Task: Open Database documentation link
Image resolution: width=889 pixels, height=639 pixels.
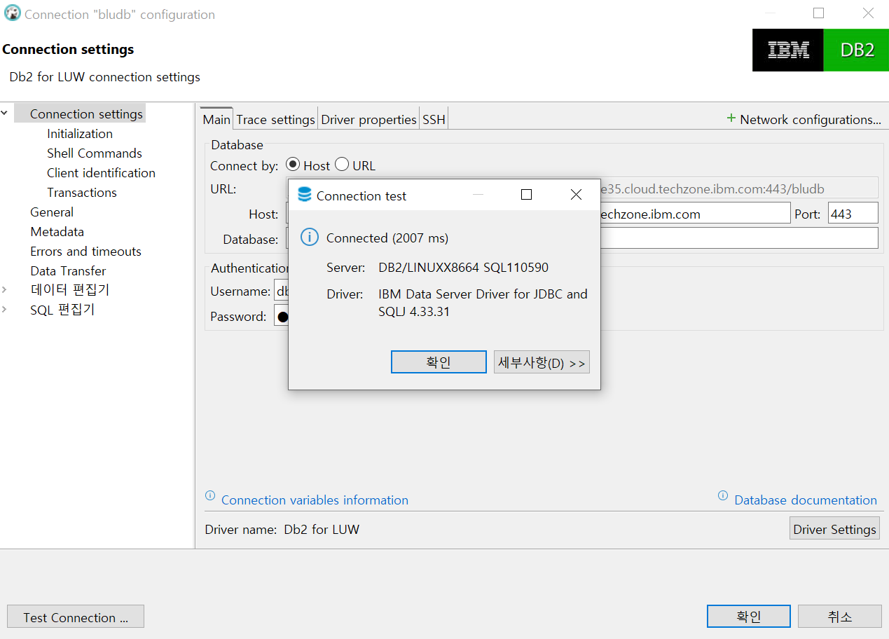Action: pos(806,500)
